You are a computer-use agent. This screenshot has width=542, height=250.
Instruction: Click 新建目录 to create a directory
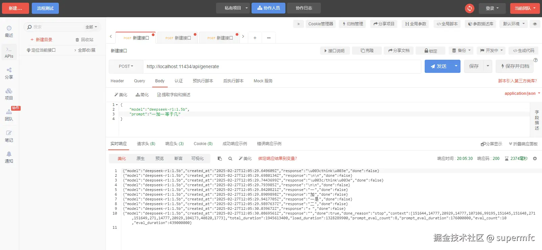[41, 40]
